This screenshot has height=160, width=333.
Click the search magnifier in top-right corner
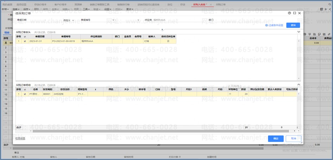329,5
